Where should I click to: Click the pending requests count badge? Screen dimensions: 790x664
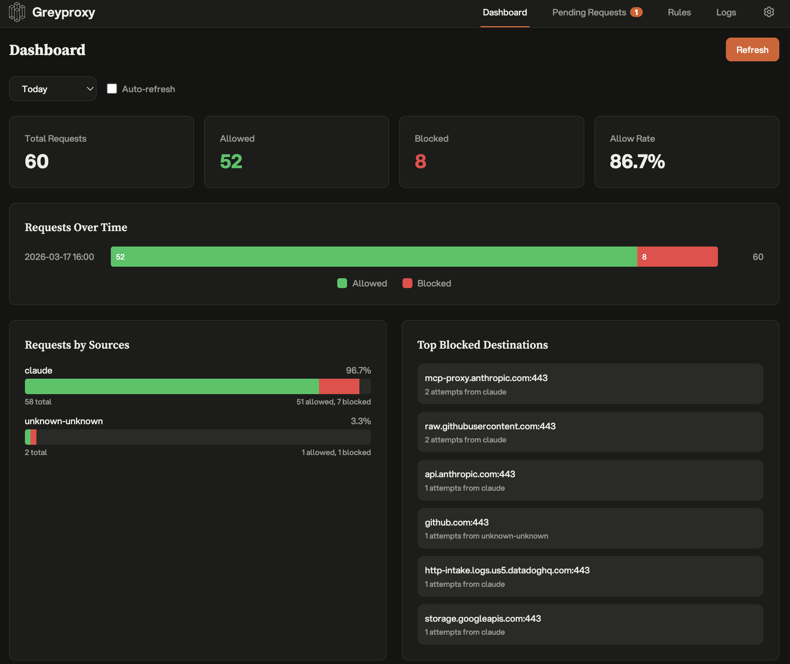636,12
